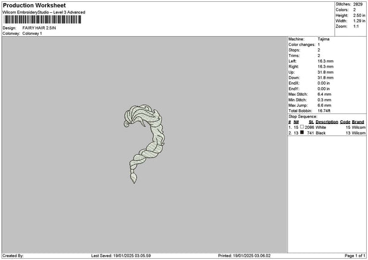The height and width of the screenshot is (260, 368).
Task: Click the Right value '16.3 mm'
Action: [x=326, y=67]
